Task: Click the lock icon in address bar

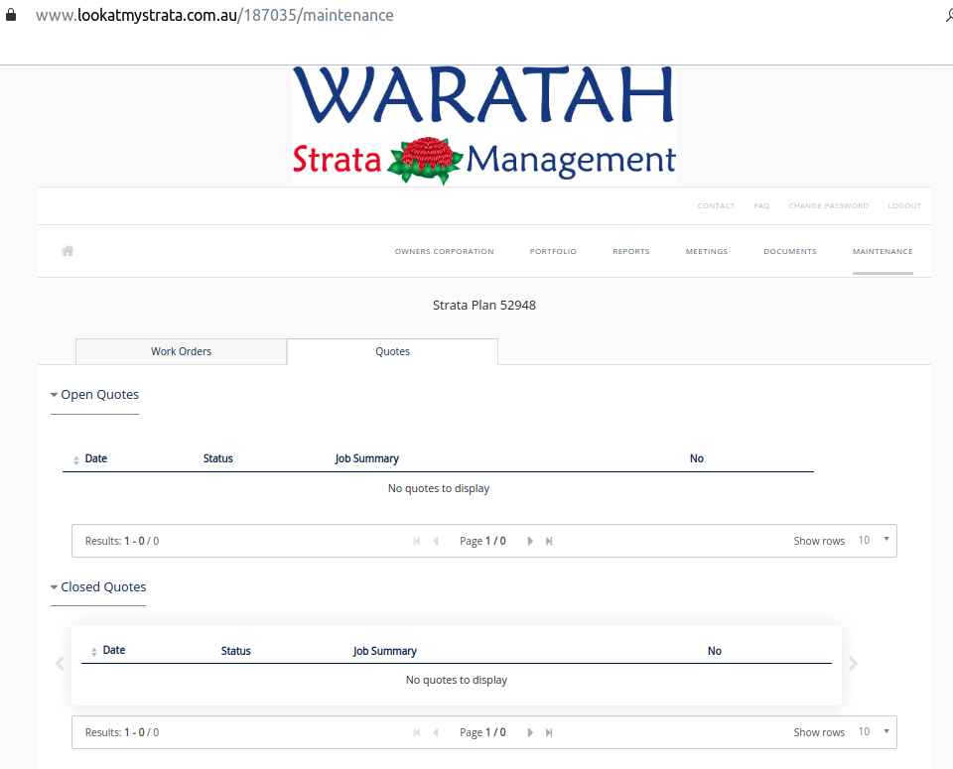Action: [x=11, y=15]
